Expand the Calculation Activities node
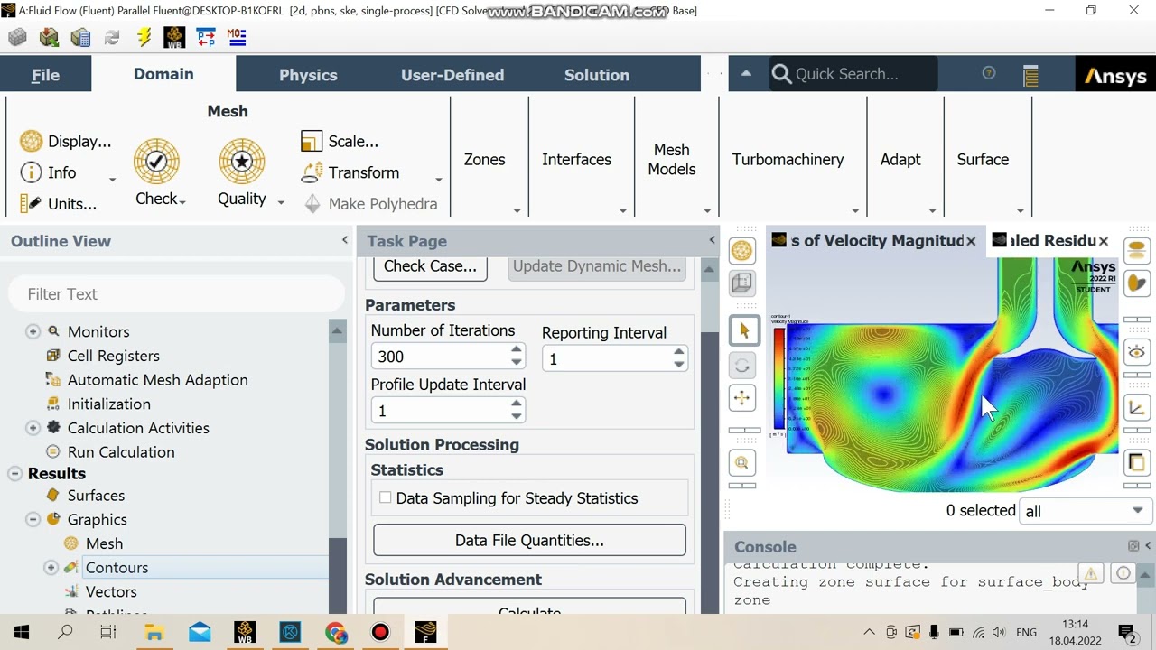This screenshot has height=650, width=1156. point(33,428)
